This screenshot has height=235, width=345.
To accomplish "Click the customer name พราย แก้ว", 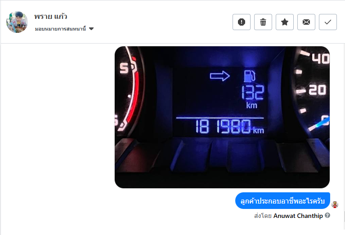I will click(51, 16).
